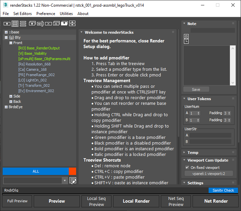Viewport: 241px width, 211px height.
Task: Click the User Tokens panel grip icon
Action: pyautogui.click(x=233, y=98)
